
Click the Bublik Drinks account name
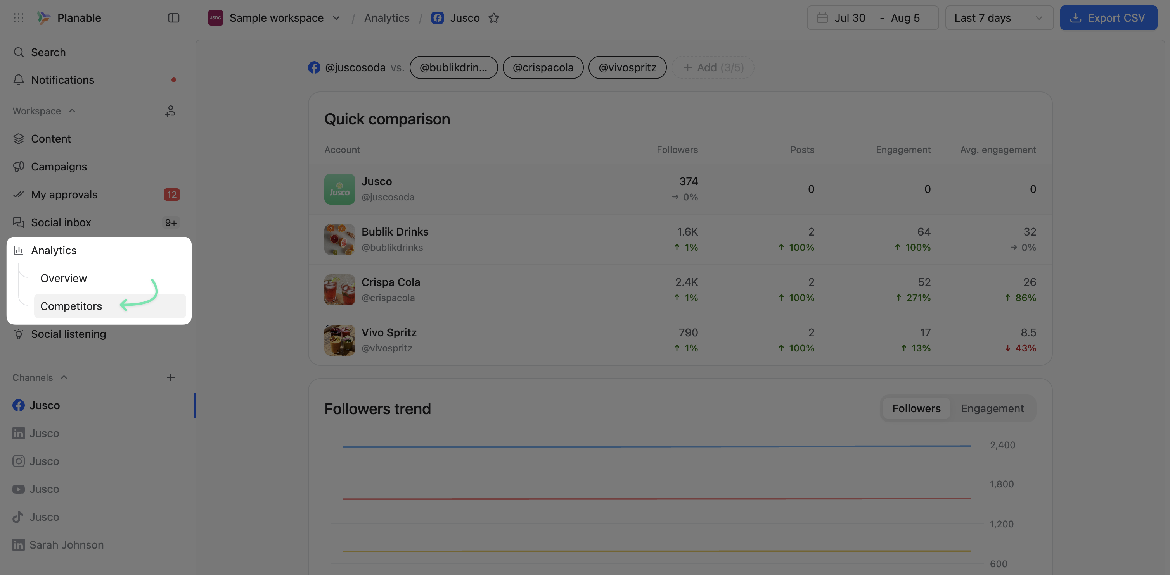(x=395, y=231)
